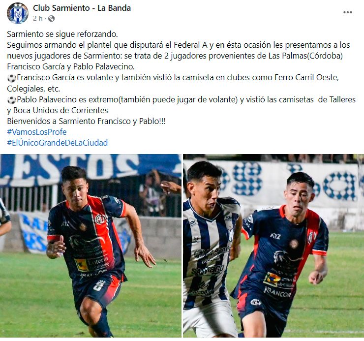Click the 2 h post timestamp

point(37,18)
